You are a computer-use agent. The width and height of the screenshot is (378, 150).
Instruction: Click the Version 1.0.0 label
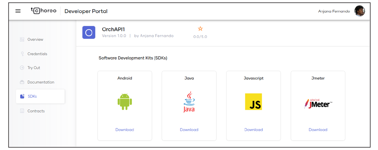[x=114, y=36]
